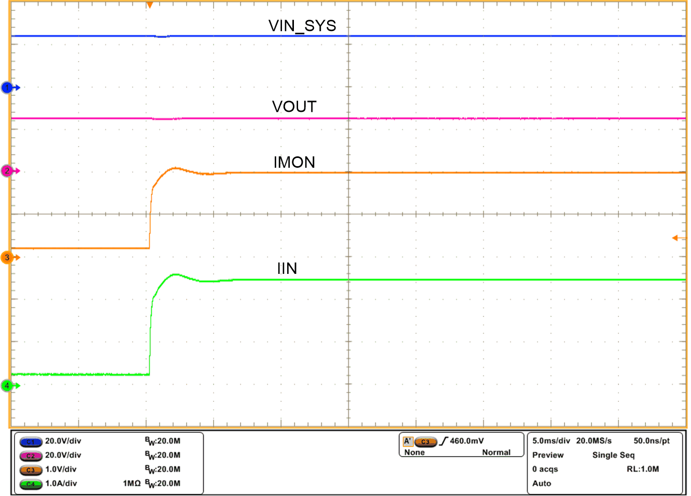
Task: Click the IIN waveform label
Action: coord(287,268)
